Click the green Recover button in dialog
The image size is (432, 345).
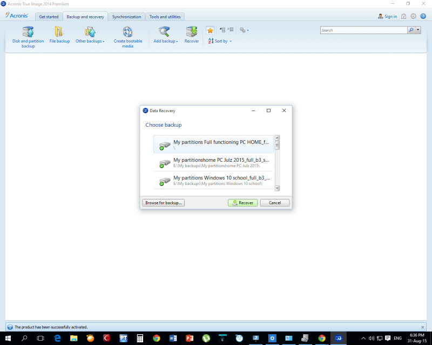(242, 203)
